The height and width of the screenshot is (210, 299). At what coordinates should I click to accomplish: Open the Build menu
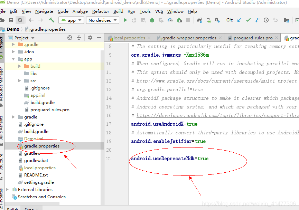pyautogui.click(x=118, y=11)
